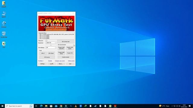Quit FurMark with the Quit button
The image size is (193, 108).
click(x=70, y=64)
